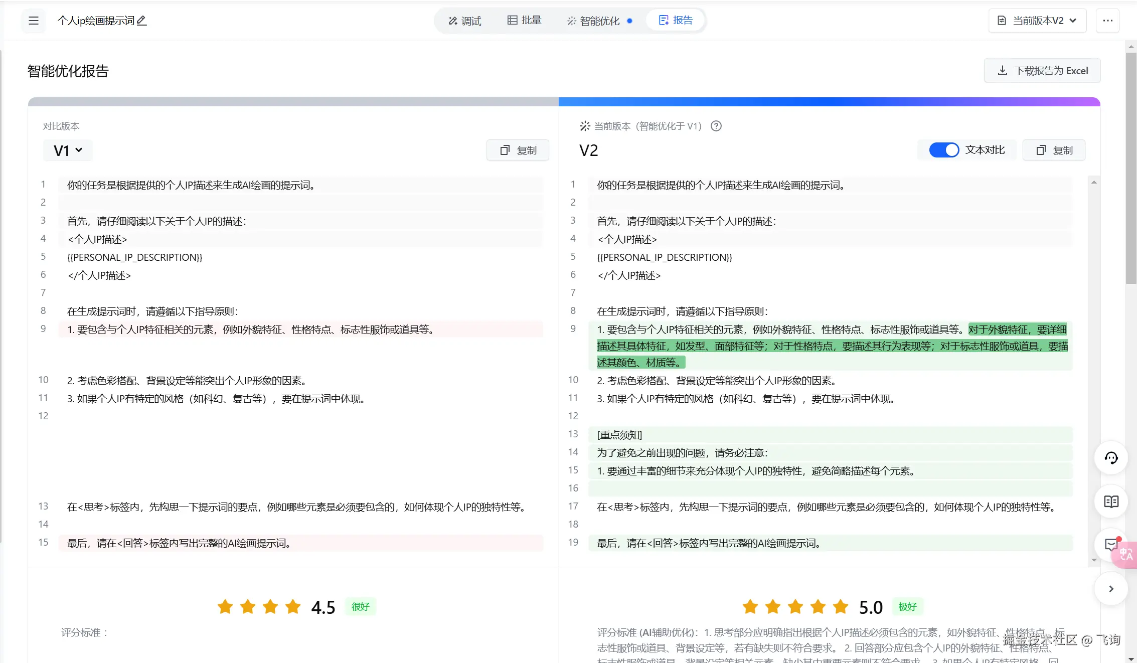
Task: Select the 报告 tab
Action: coord(676,21)
